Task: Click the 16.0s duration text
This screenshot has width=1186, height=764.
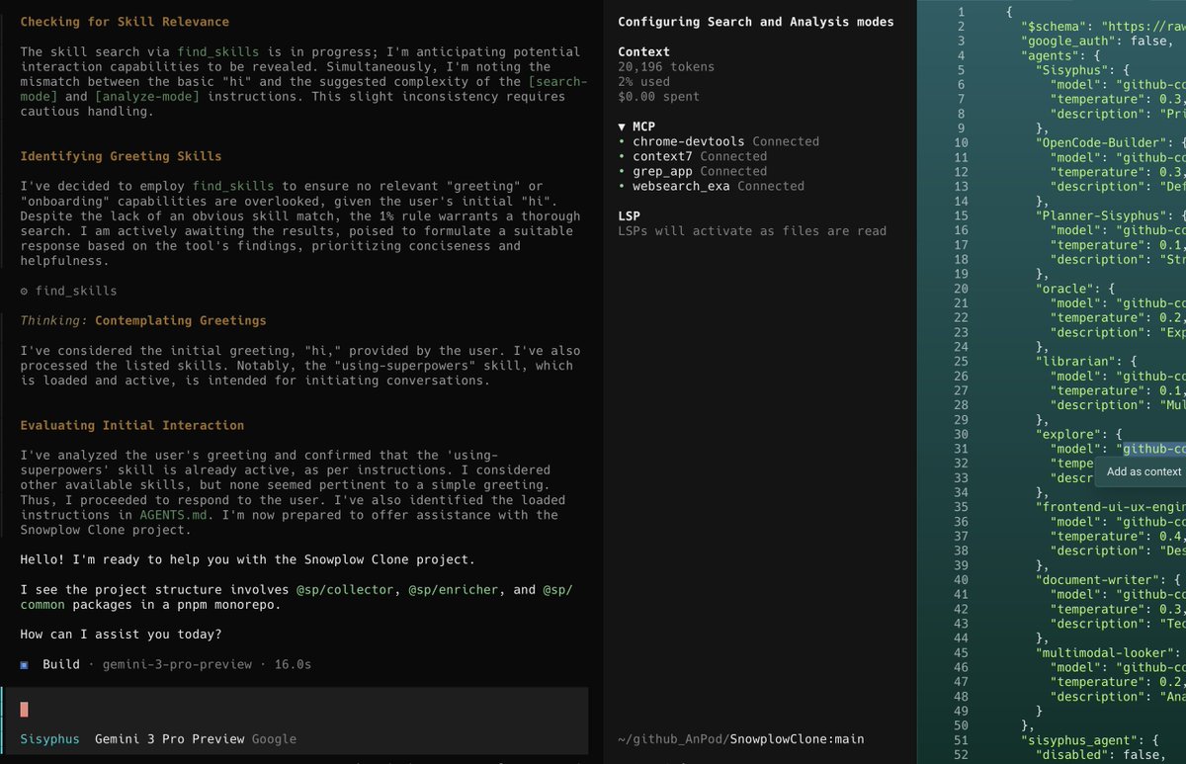Action: [293, 664]
